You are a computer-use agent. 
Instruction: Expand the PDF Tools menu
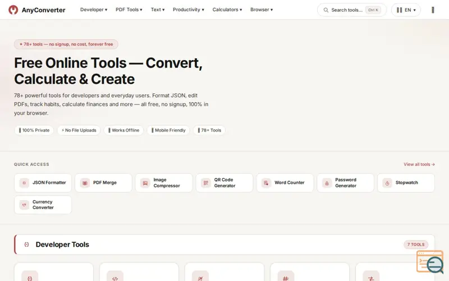tap(129, 10)
